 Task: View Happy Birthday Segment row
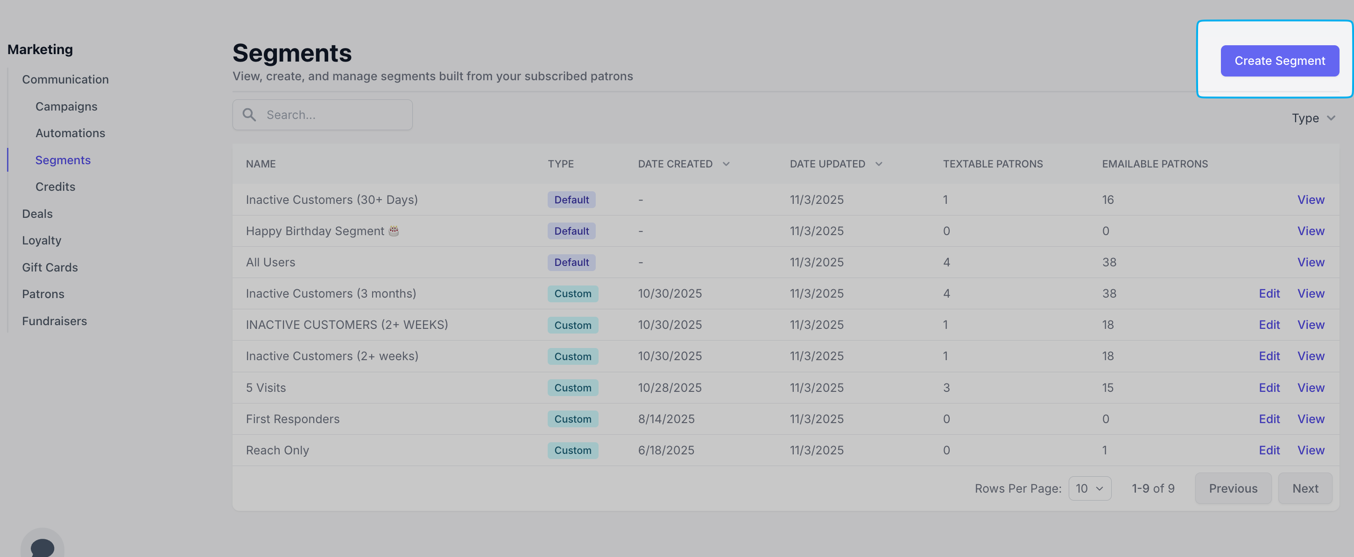(1311, 231)
